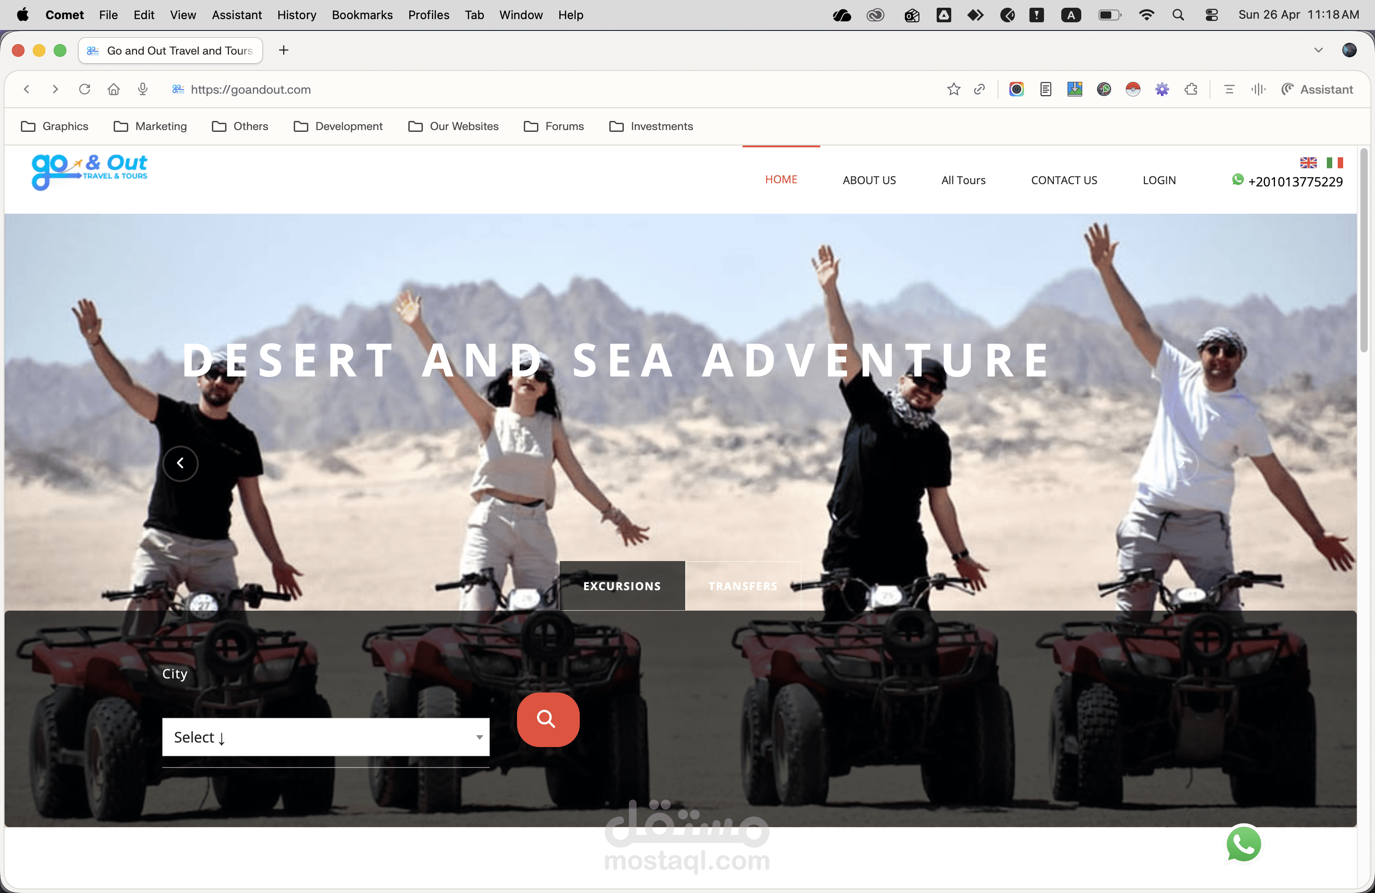This screenshot has height=893, width=1375.
Task: Open the View menu
Action: pos(183,15)
